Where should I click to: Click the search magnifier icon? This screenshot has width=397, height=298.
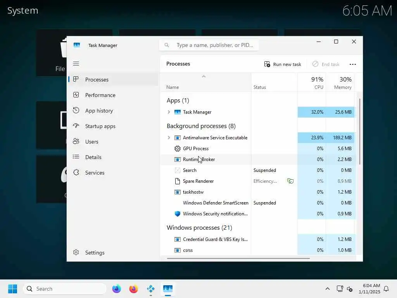tap(167, 45)
